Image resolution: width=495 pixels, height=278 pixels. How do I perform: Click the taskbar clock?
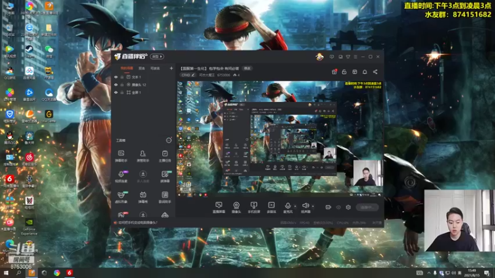coord(472,272)
